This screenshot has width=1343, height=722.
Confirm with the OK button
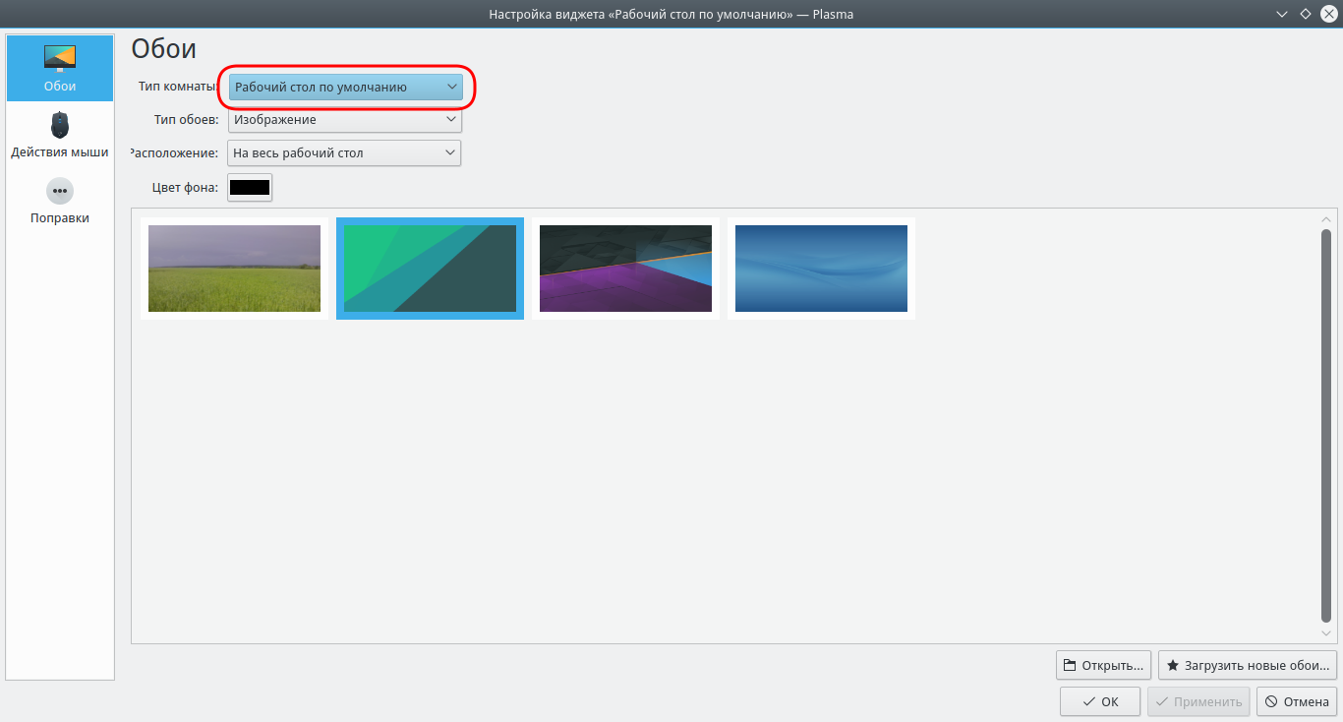(x=1100, y=702)
